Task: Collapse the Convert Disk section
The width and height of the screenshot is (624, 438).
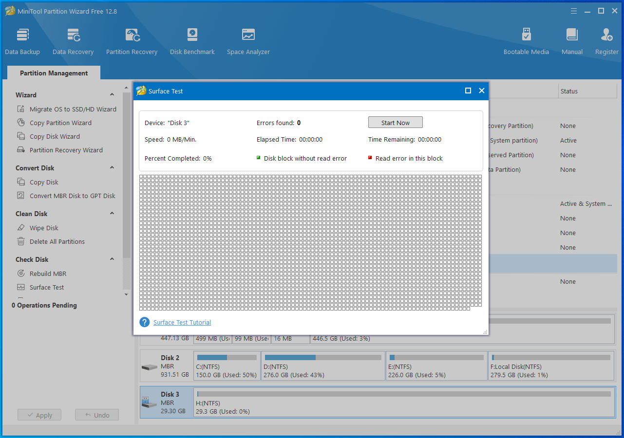Action: pos(112,168)
